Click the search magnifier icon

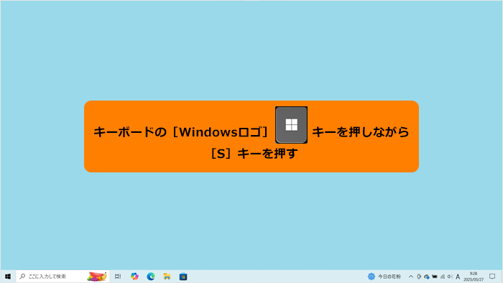coord(22,277)
